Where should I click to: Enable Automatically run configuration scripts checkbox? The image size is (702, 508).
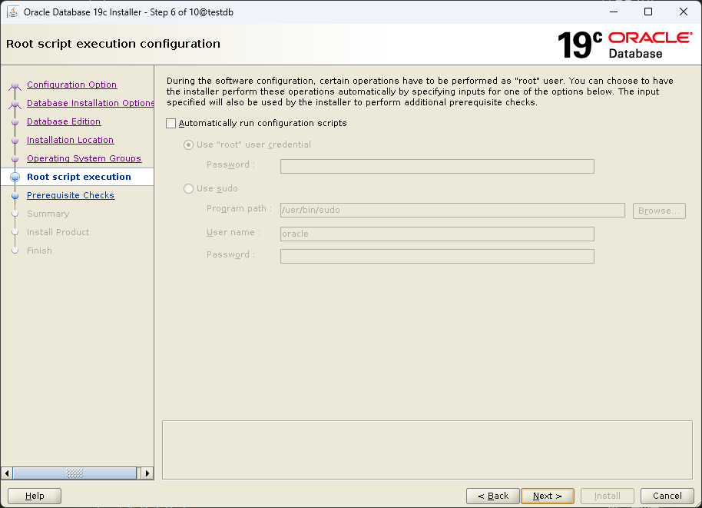pos(171,123)
